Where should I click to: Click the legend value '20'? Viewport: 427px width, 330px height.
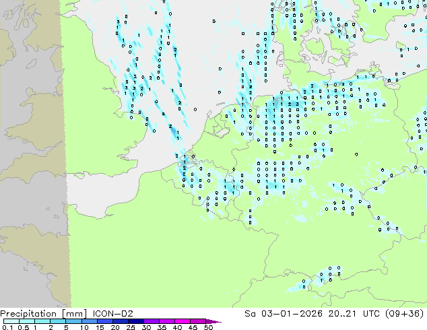click(115, 327)
